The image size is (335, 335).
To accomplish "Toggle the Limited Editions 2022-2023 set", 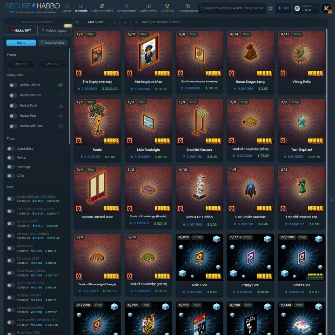I will pyautogui.click(x=11, y=199).
